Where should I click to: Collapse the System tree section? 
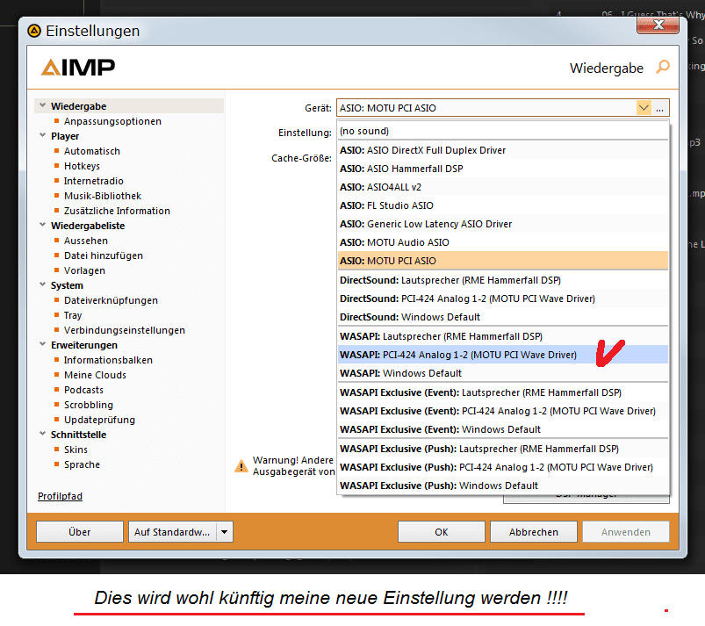click(43, 284)
